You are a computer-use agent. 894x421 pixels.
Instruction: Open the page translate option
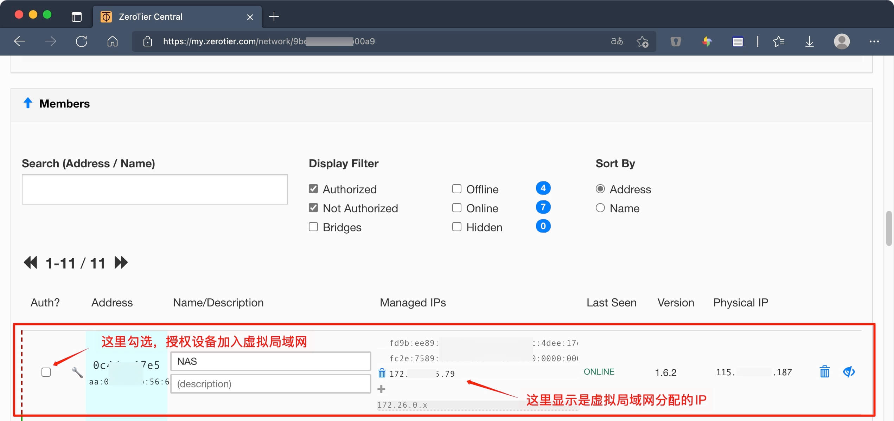point(617,41)
